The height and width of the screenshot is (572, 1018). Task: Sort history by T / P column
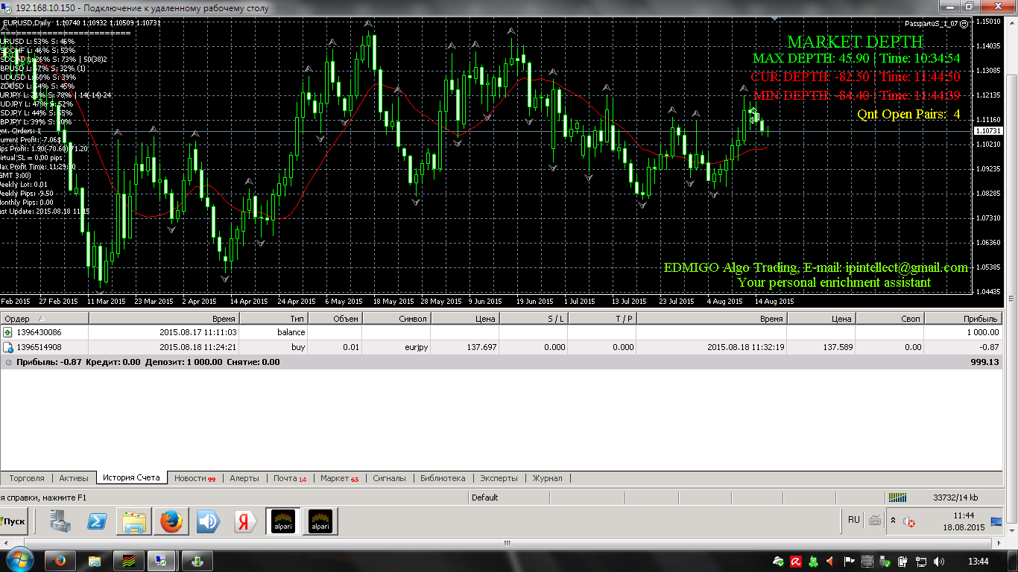(x=602, y=318)
